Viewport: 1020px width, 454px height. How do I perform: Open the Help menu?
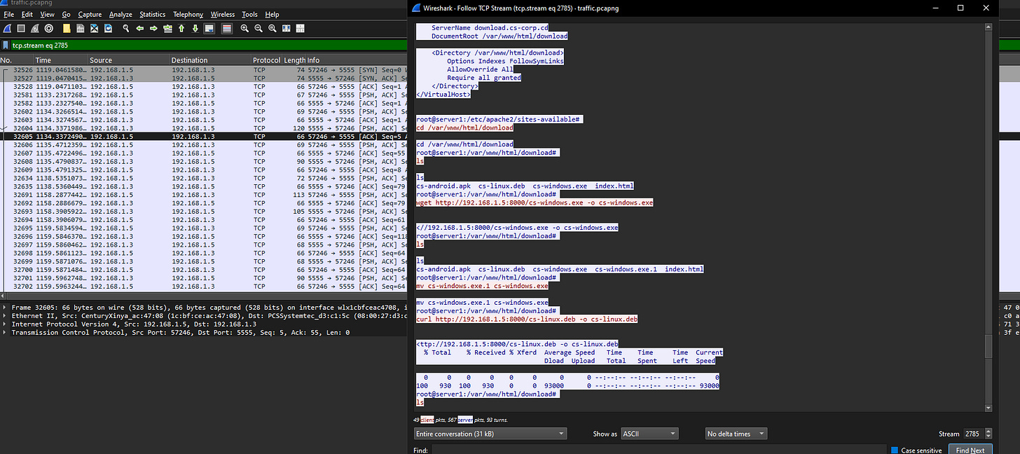click(272, 14)
